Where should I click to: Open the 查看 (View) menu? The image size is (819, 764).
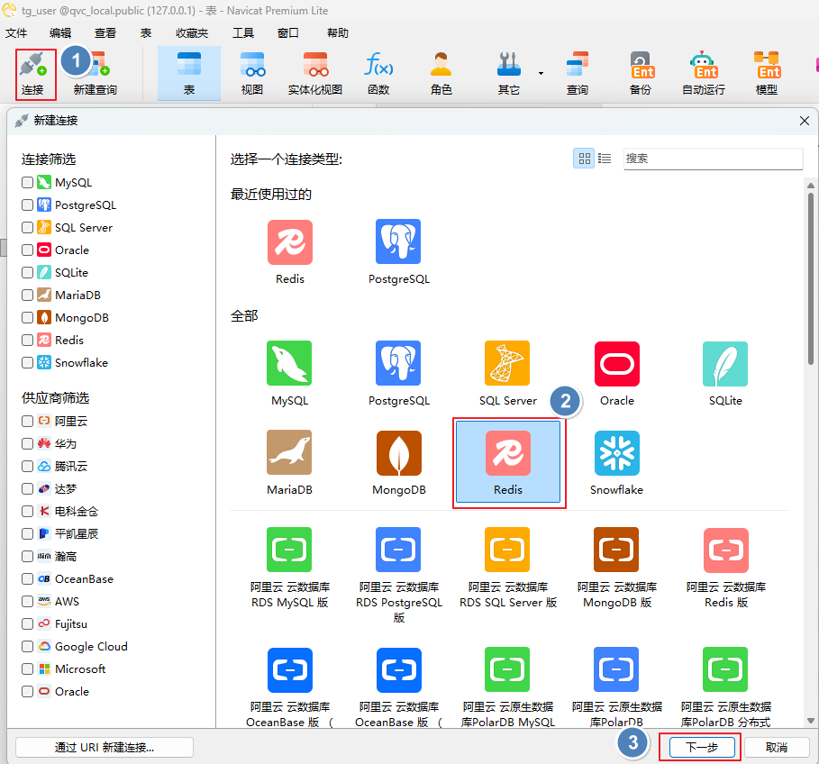pyautogui.click(x=105, y=33)
